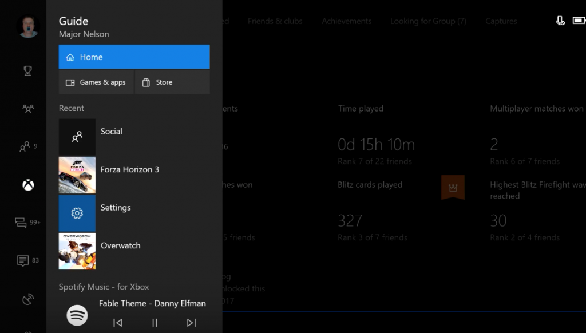586x333 pixels.
Task: Switch to the Achievements tab
Action: 346,21
